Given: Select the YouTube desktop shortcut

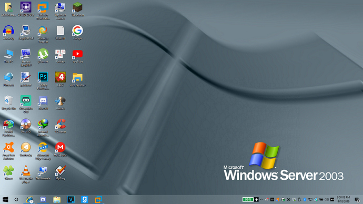Looking at the screenshot, I should tap(77, 56).
